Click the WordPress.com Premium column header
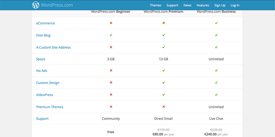The width and height of the screenshot is (275, 137). (163, 12)
